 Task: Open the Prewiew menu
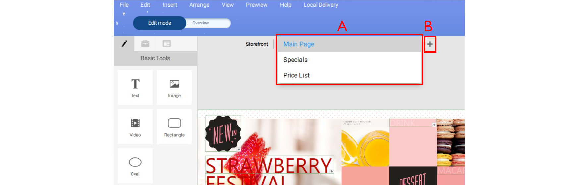point(257,5)
